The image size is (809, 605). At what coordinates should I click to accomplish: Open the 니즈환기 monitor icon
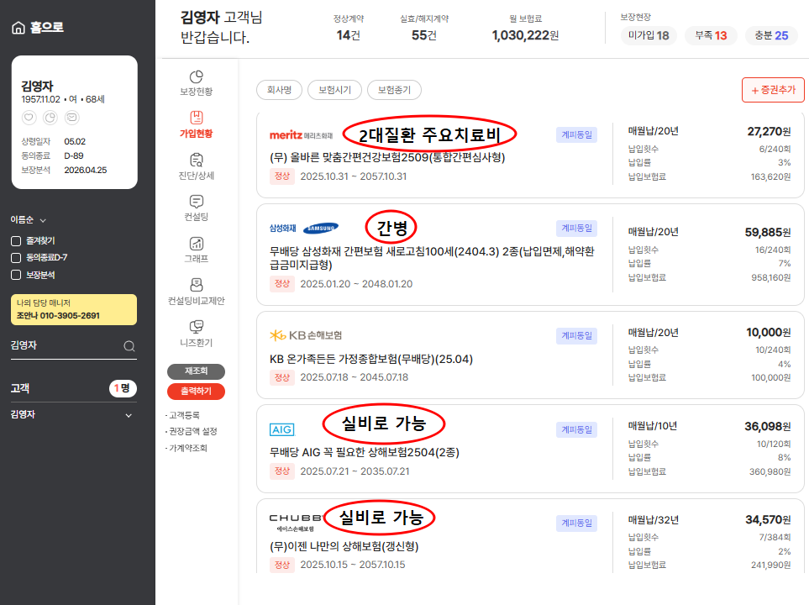pyautogui.click(x=197, y=327)
